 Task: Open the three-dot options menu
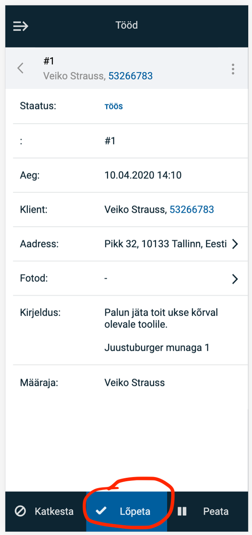tap(233, 69)
